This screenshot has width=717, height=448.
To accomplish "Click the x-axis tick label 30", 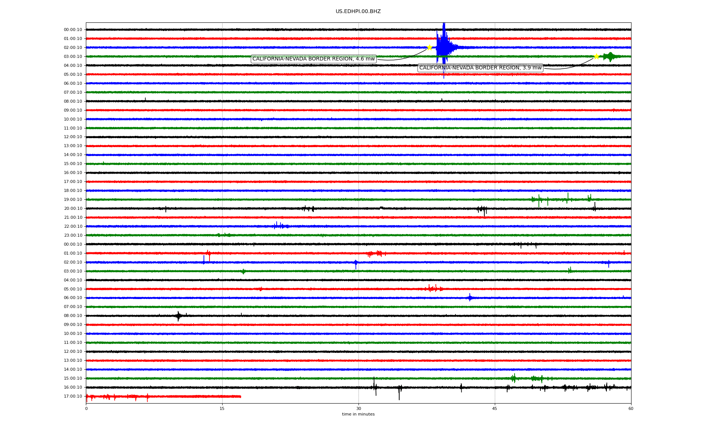I will pos(358,409).
